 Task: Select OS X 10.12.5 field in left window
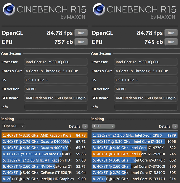point(56,80)
